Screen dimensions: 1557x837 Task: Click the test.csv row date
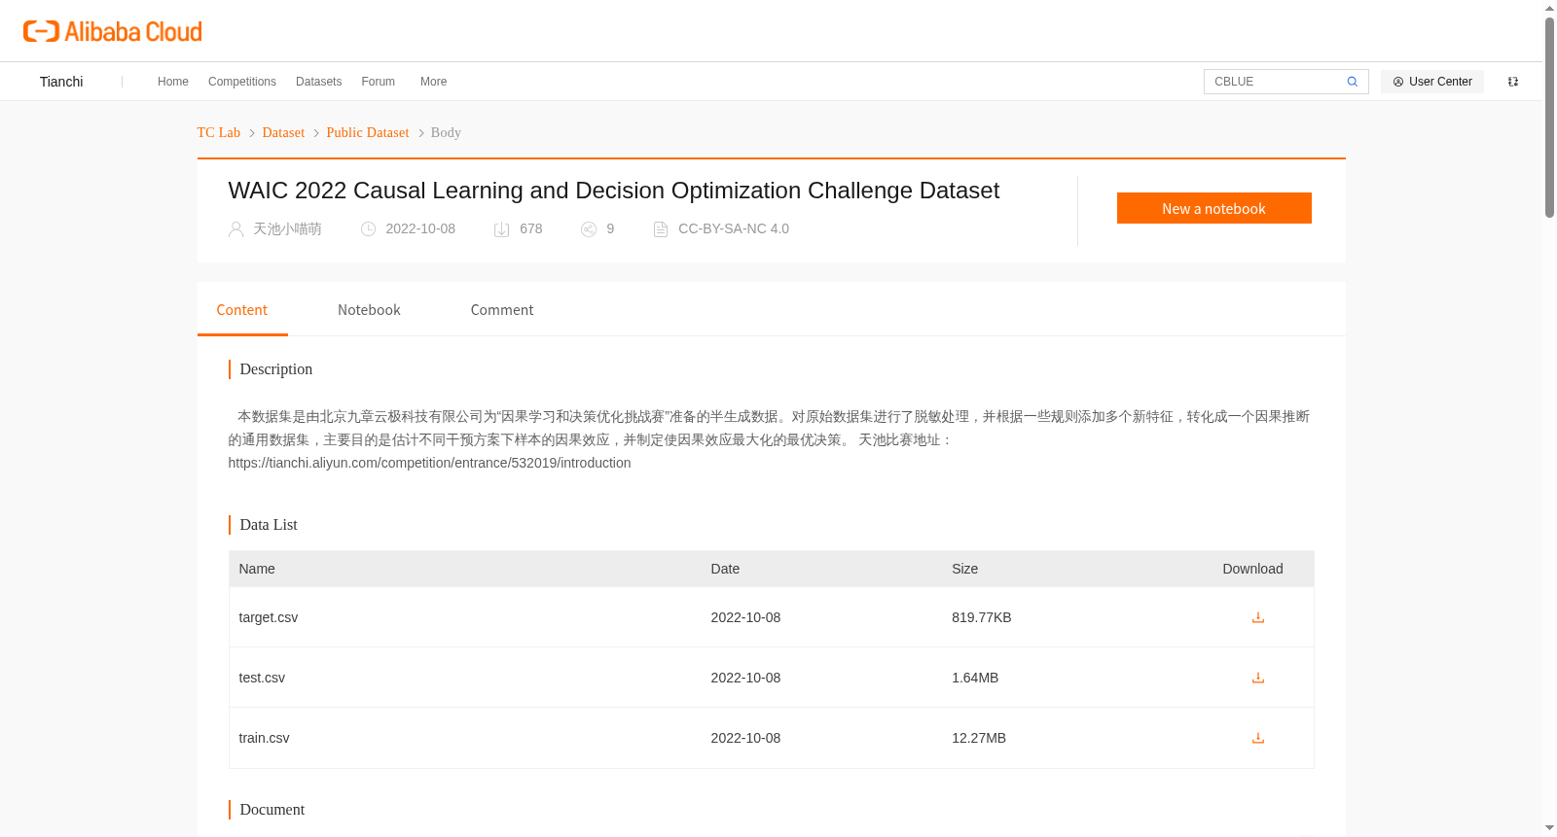(745, 678)
